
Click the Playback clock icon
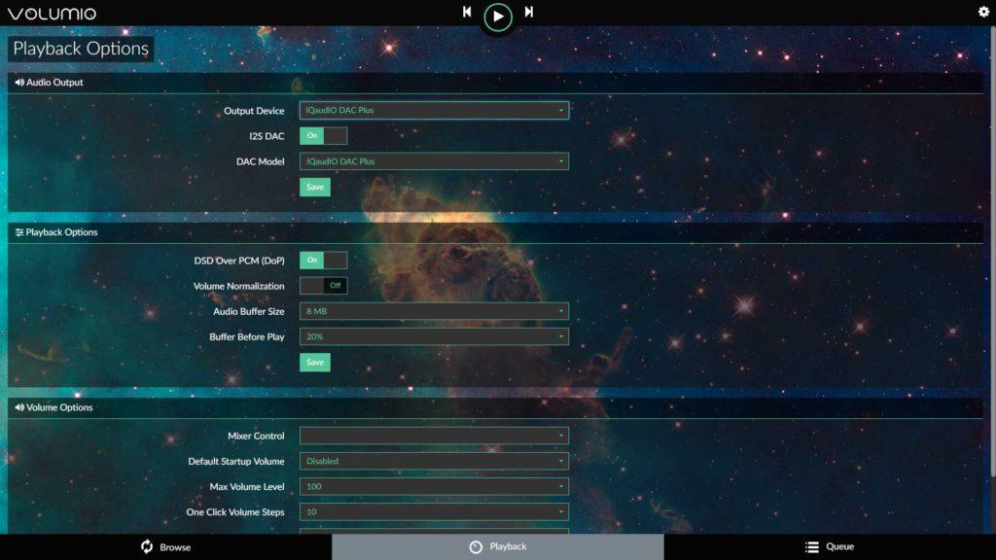click(476, 546)
